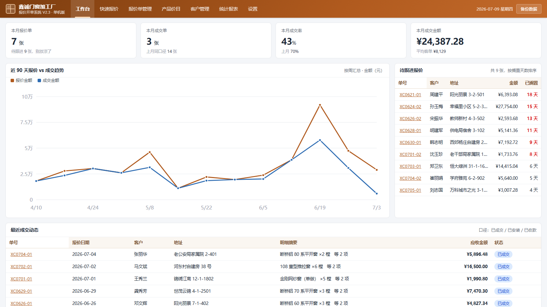Open the 客户管理 tab
This screenshot has height=307, width=547.
[200, 9]
